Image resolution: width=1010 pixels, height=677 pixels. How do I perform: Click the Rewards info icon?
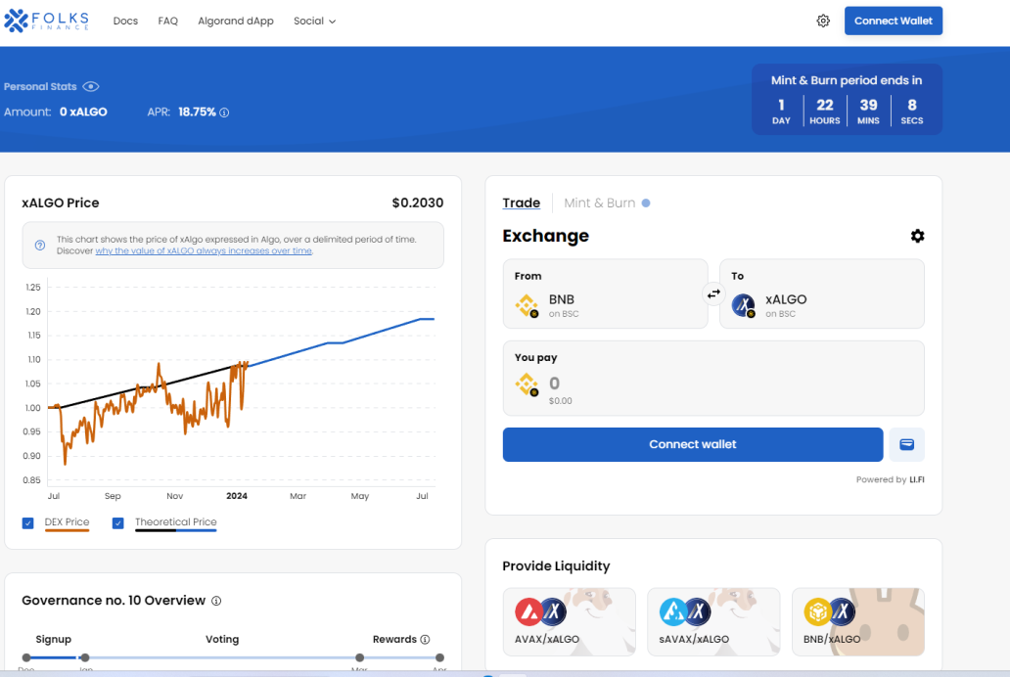(x=425, y=639)
